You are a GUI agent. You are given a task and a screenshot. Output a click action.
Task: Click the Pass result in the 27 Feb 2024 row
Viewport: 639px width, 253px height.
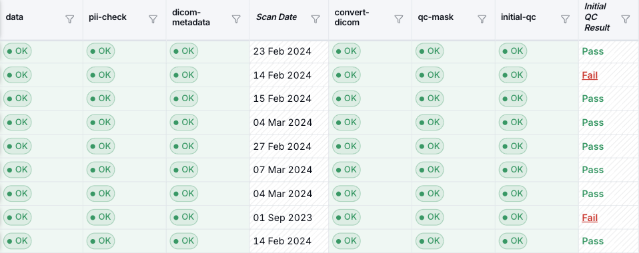pos(592,146)
